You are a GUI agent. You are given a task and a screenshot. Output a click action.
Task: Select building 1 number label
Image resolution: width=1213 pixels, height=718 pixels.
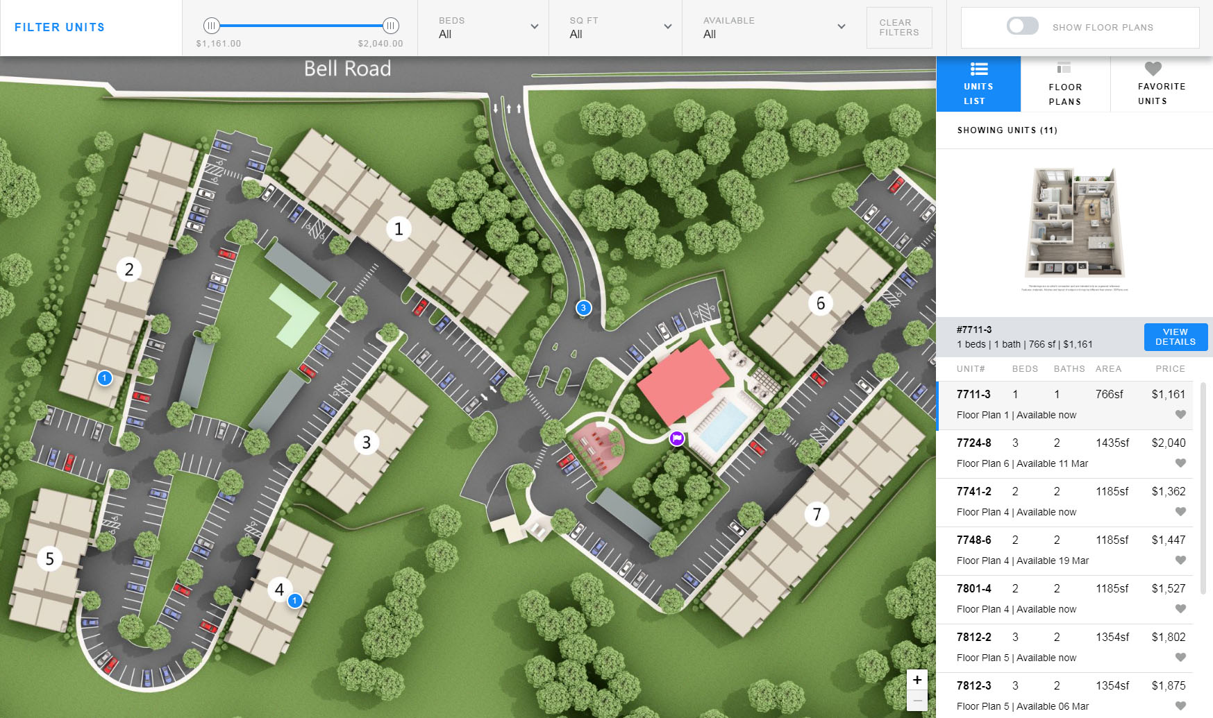click(399, 229)
